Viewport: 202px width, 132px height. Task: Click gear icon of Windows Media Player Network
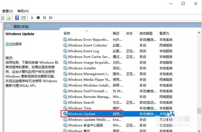tap(65, 80)
